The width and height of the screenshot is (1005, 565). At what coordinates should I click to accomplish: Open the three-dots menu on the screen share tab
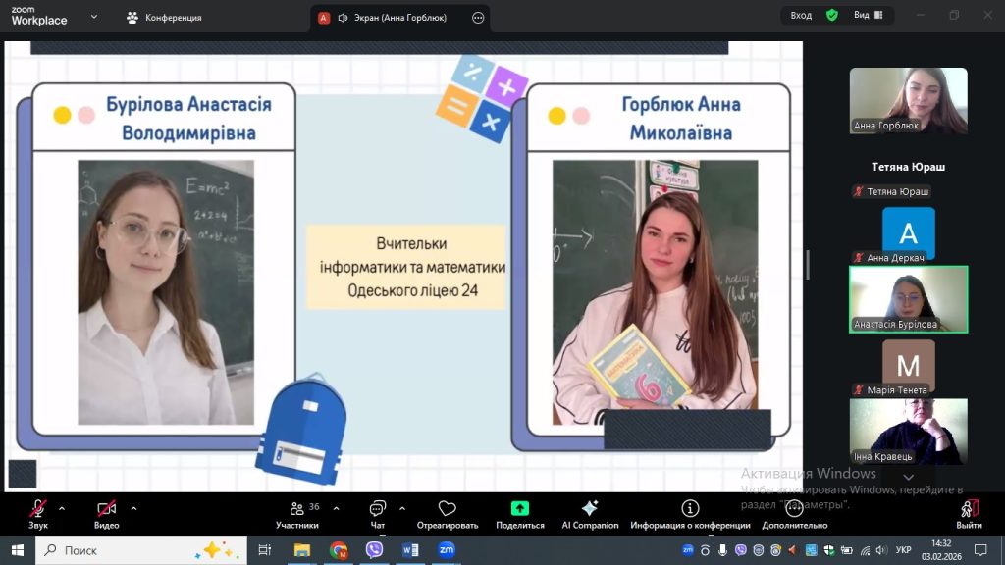tap(478, 17)
